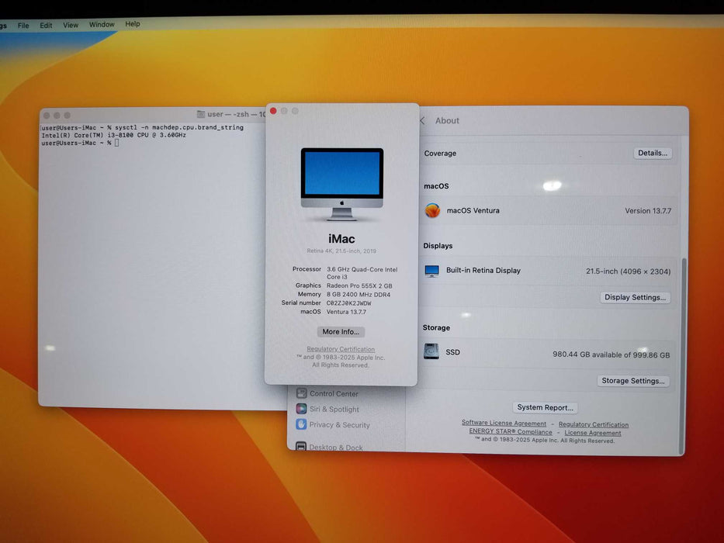
Task: Click the iMac computer image
Action: [x=341, y=184]
